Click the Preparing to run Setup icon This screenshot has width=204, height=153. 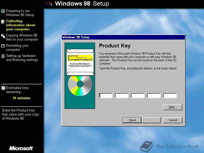click(x=3, y=11)
